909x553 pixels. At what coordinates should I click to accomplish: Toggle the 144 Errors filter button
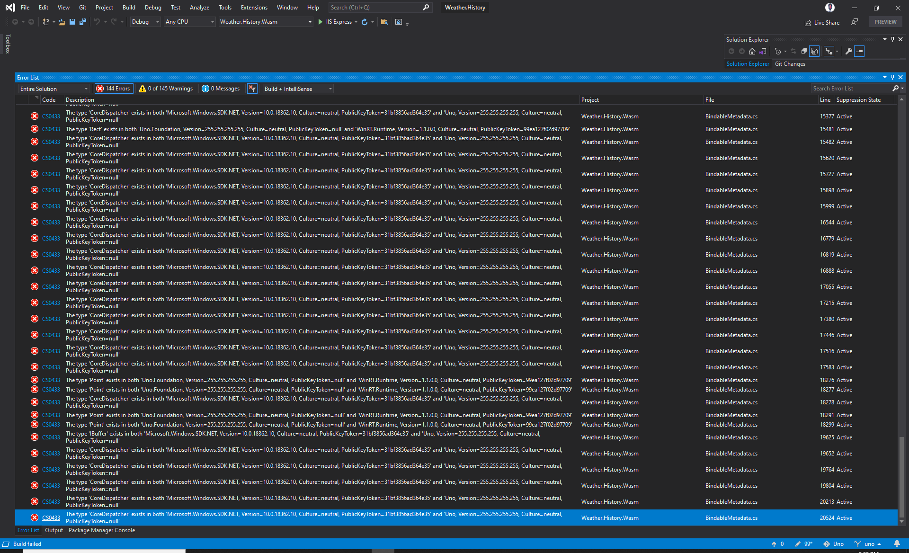[114, 89]
